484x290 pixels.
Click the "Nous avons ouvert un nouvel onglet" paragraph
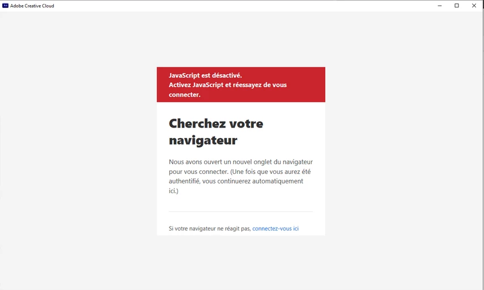point(241,176)
